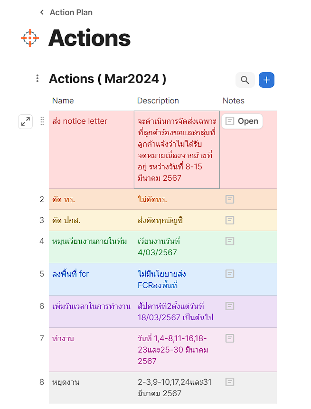This screenshot has width=311, height=409.
Task: Open notes icon for row หมุนเวียนงานภายในทีม
Action: coord(230,241)
